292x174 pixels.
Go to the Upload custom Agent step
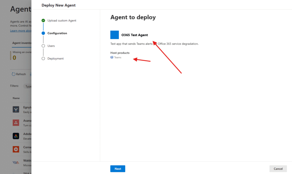62,20
